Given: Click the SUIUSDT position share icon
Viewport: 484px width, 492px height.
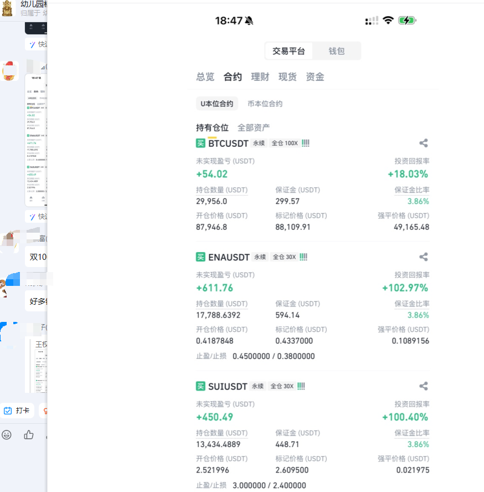Looking at the screenshot, I should click(424, 386).
